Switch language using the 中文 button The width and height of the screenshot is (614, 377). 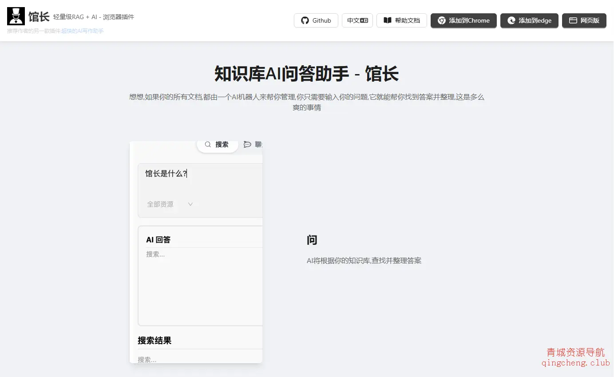(x=357, y=20)
